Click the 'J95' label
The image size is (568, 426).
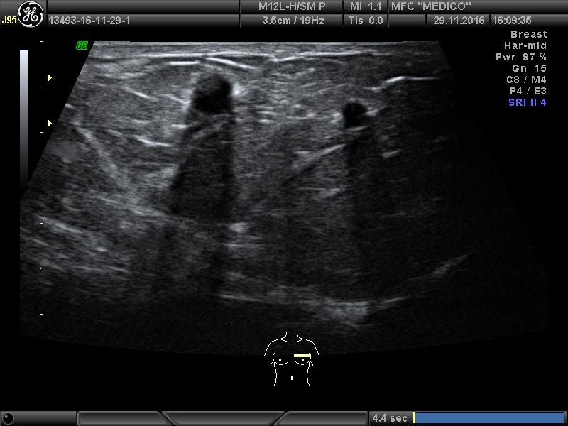[x=9, y=21]
